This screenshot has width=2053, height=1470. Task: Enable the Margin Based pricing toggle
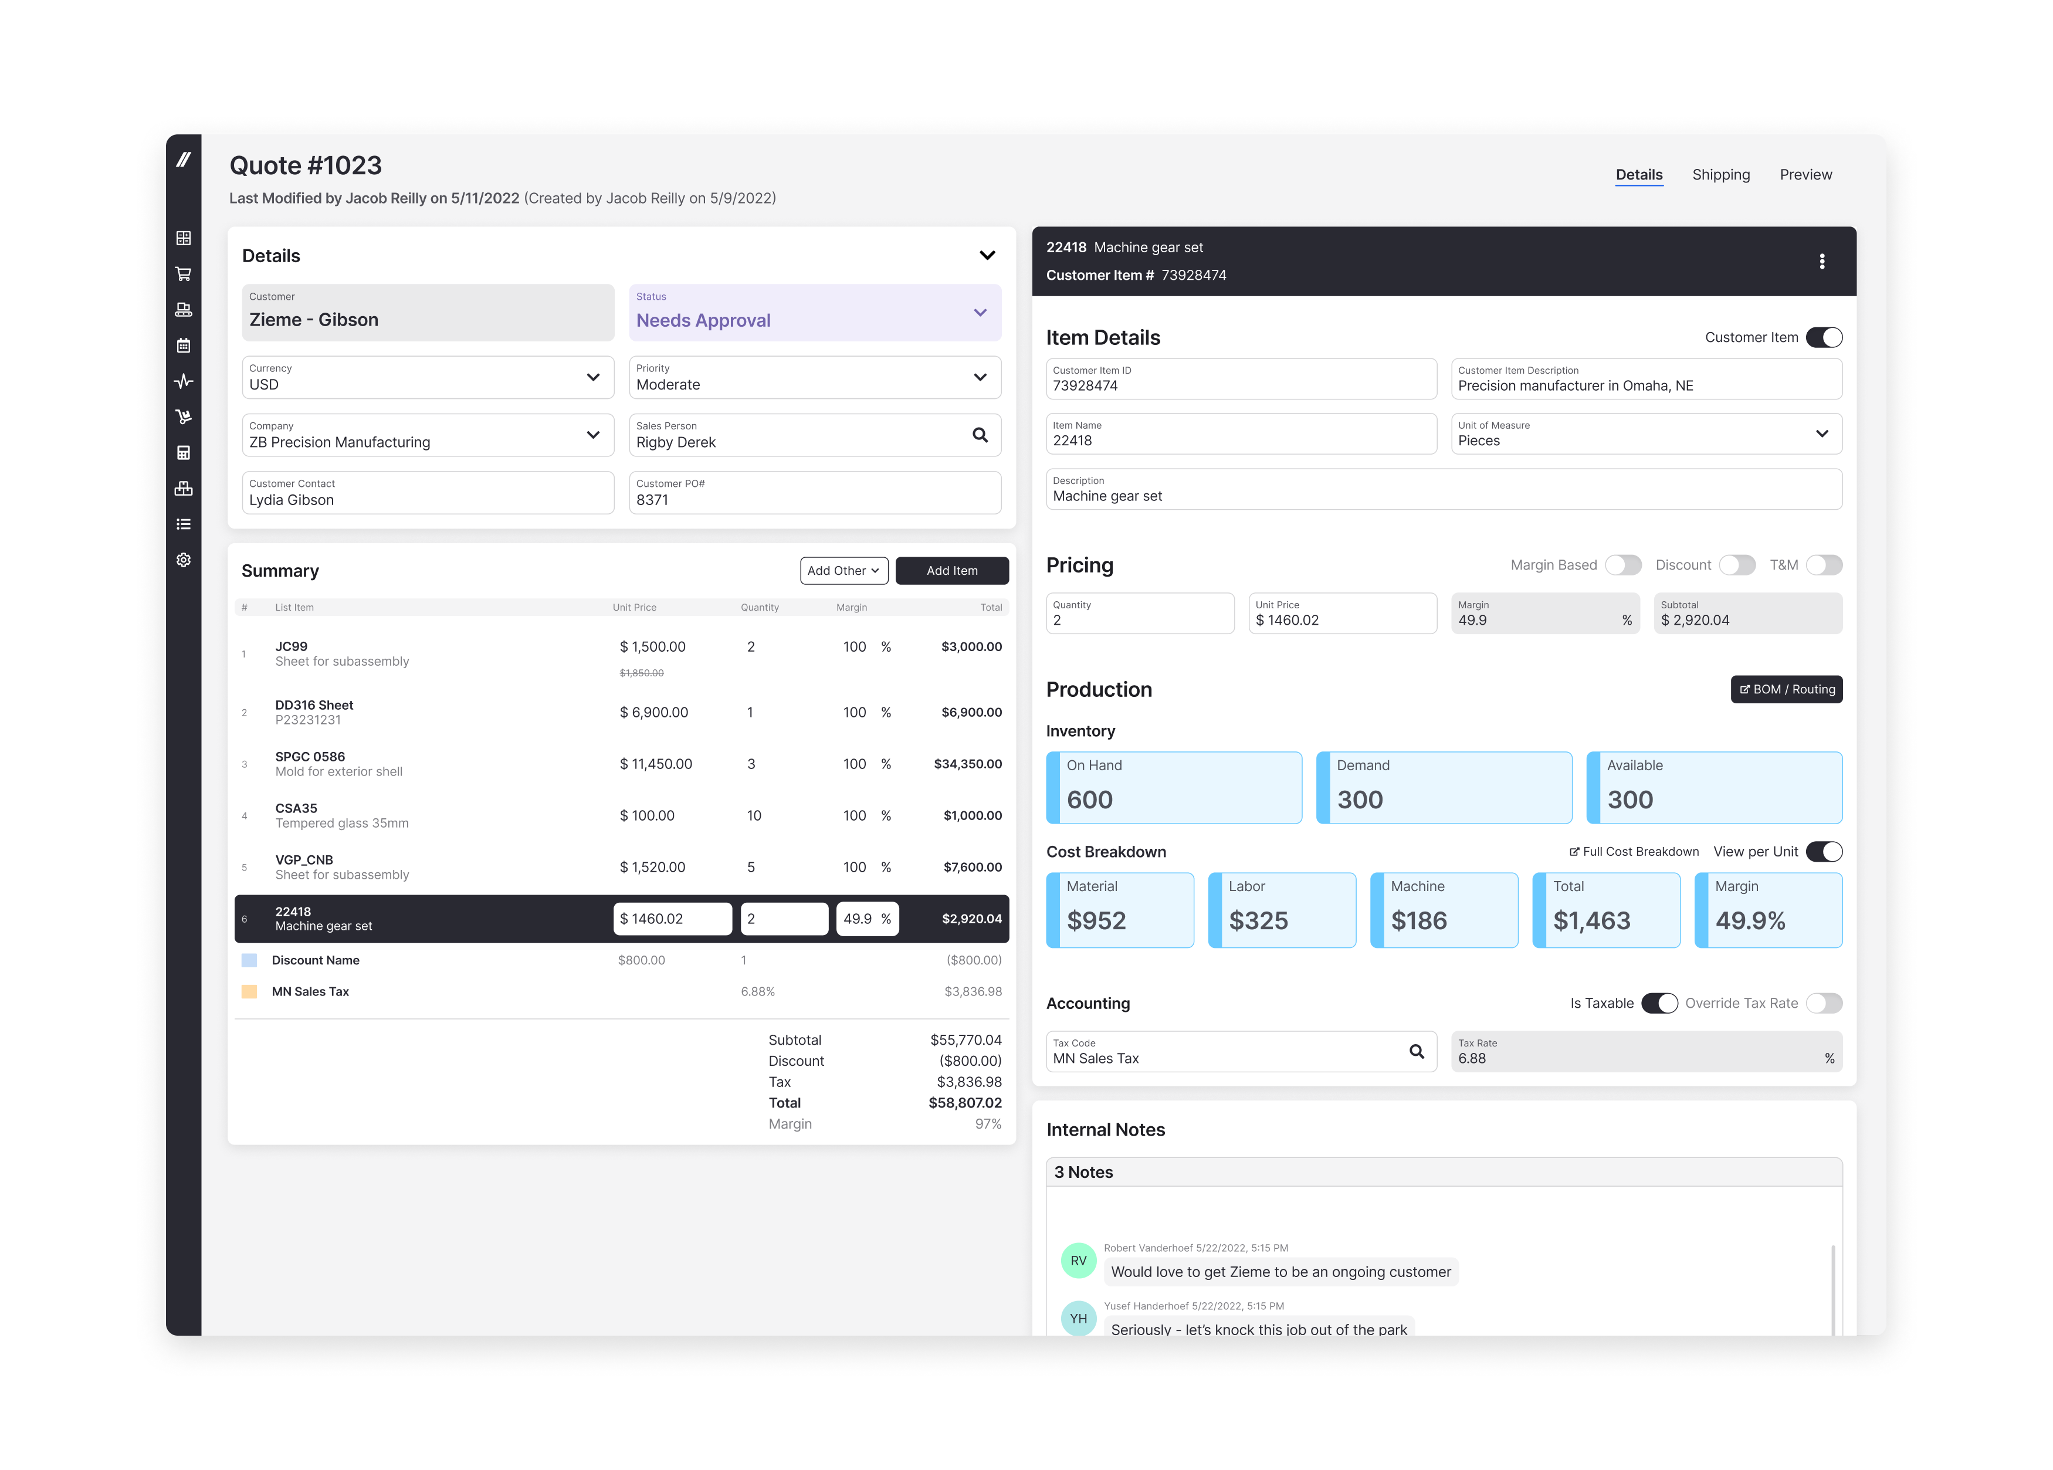[1623, 565]
